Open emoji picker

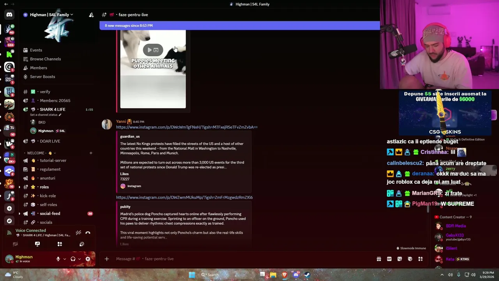pyautogui.click(x=410, y=259)
